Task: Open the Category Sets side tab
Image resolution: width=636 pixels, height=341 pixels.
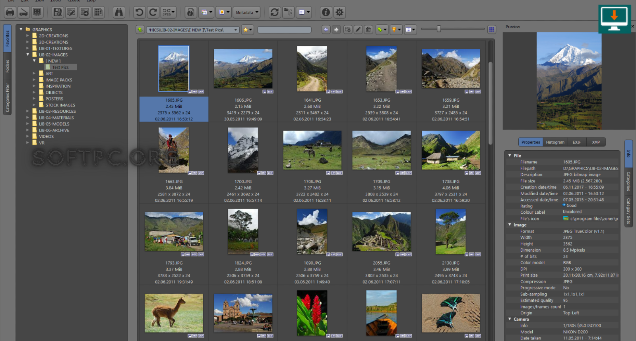Action: pyautogui.click(x=628, y=211)
